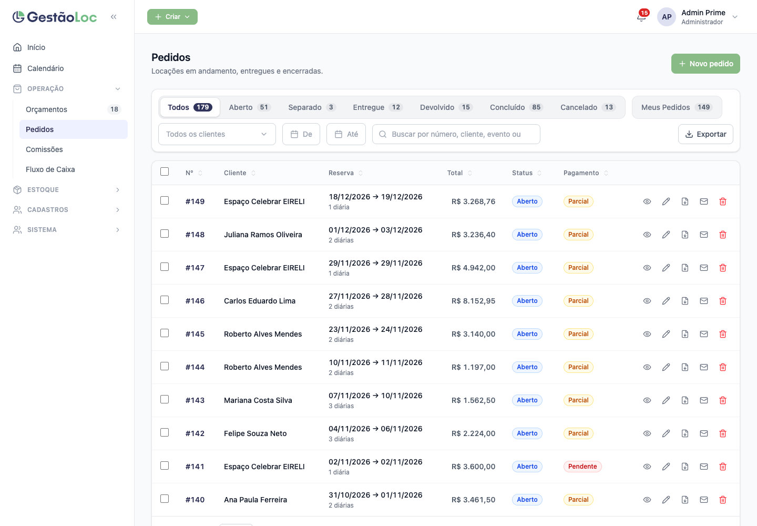Go to Orçamentos in the sidebar

[x=74, y=109]
